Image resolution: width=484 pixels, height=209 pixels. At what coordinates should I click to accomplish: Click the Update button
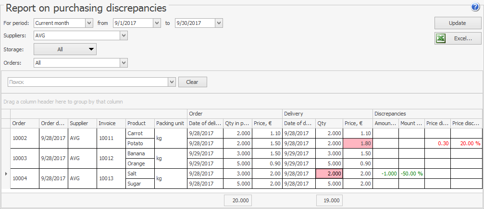point(458,23)
